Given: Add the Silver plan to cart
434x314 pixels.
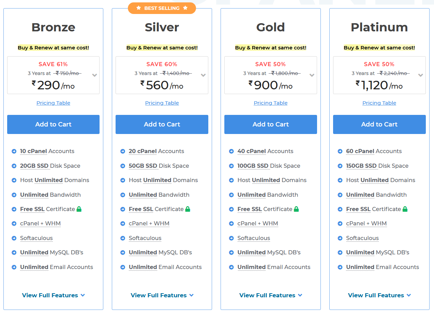Looking at the screenshot, I should (x=162, y=124).
